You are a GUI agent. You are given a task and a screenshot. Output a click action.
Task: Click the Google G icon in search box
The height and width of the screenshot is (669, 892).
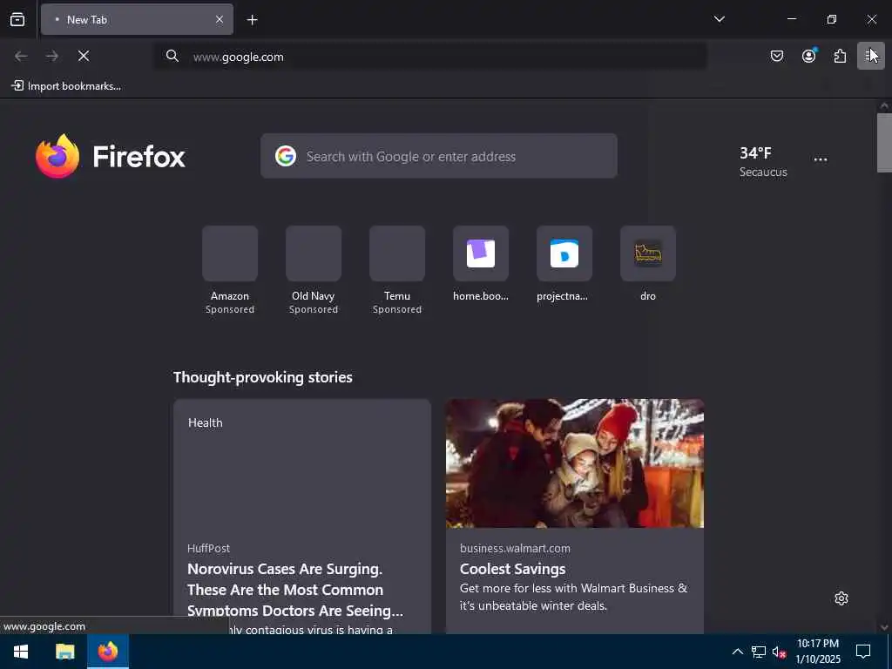pos(286,156)
